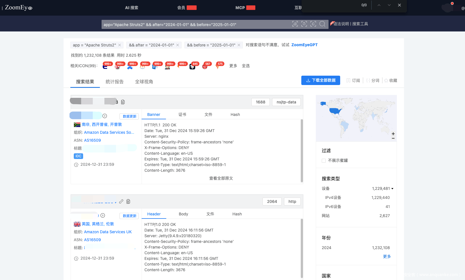Image resolution: width=465 pixels, height=280 pixels.
Task: Select all related icons with 全选
Action: pos(246,66)
